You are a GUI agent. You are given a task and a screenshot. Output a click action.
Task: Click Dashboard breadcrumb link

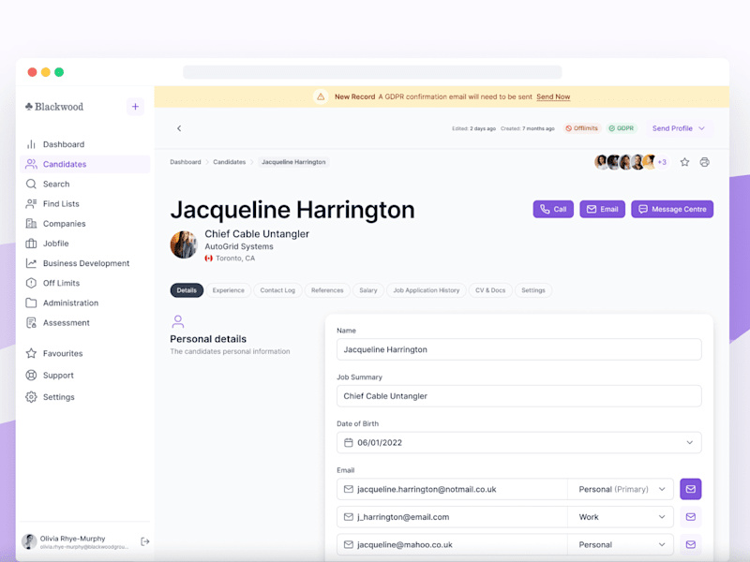[186, 162]
